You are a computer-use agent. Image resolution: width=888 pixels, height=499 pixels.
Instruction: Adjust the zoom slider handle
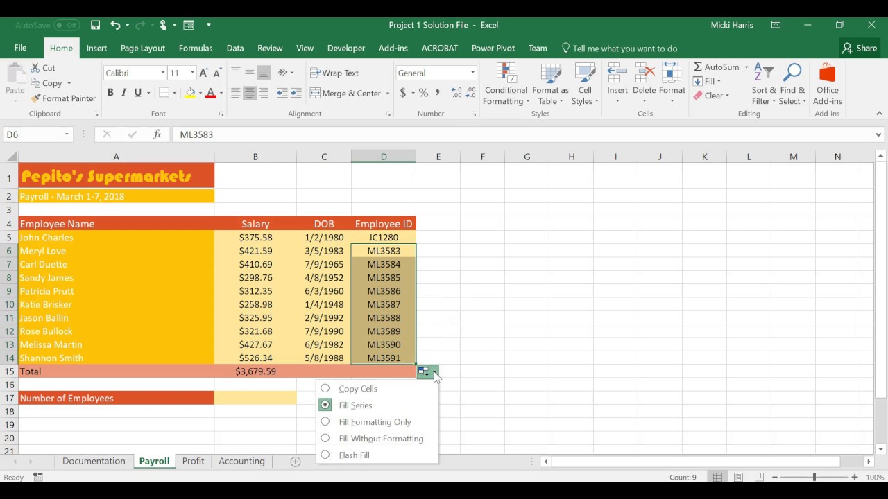point(814,477)
